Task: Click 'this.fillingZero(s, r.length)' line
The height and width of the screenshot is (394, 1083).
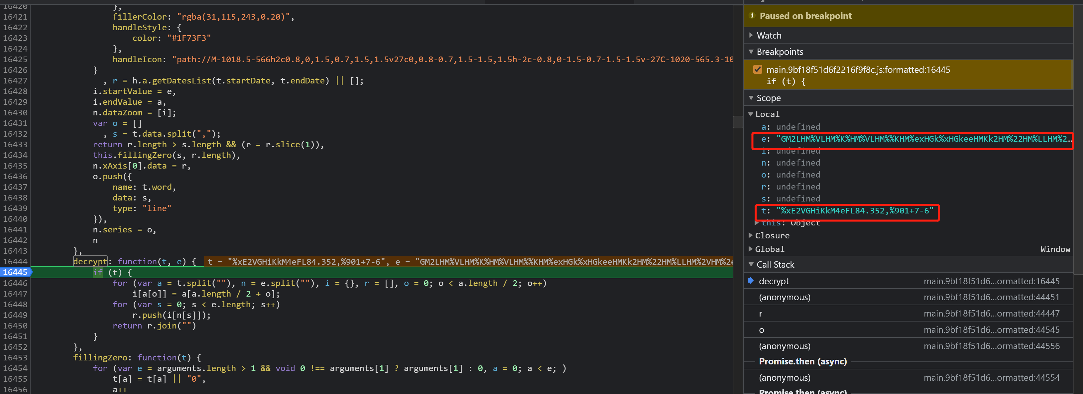Action: (167, 155)
